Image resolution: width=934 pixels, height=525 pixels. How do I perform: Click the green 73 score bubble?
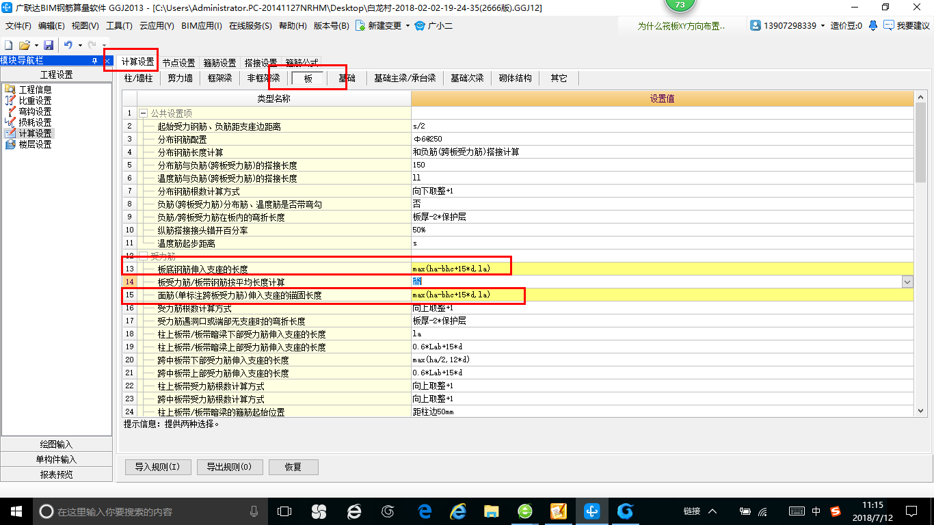coord(680,5)
